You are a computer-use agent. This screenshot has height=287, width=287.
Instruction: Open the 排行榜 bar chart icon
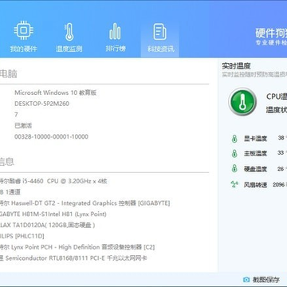pos(115,32)
